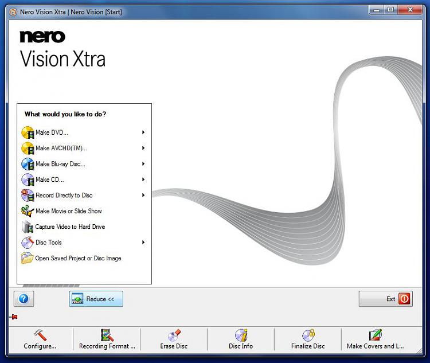Click the Open Saved Project folder icon
Viewport: 430px width, 363px height.
[x=28, y=258]
